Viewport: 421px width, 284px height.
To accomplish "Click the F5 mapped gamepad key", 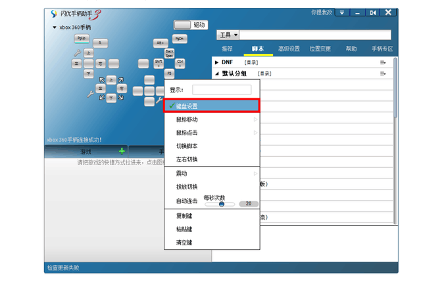I will click(170, 73).
